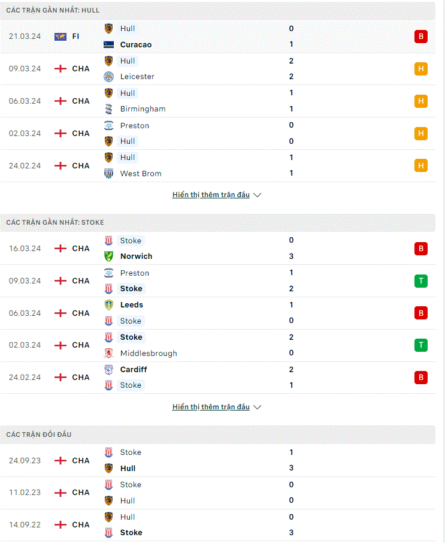Expand more Stoke matches with the chevron
445x543 pixels.
257,408
